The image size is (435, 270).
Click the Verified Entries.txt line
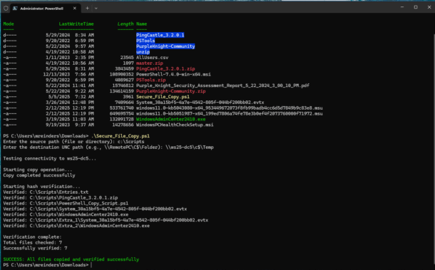point(46,192)
